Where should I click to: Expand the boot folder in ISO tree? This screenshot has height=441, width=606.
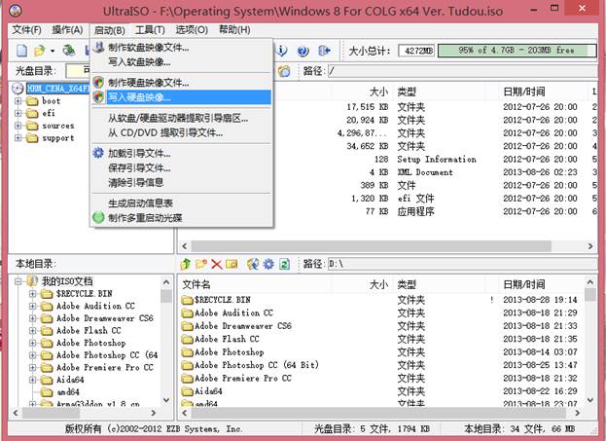click(19, 101)
